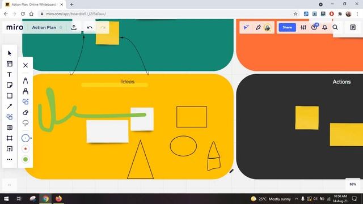363x204 pixels.
Task: Undo the last action
Action: [90, 28]
